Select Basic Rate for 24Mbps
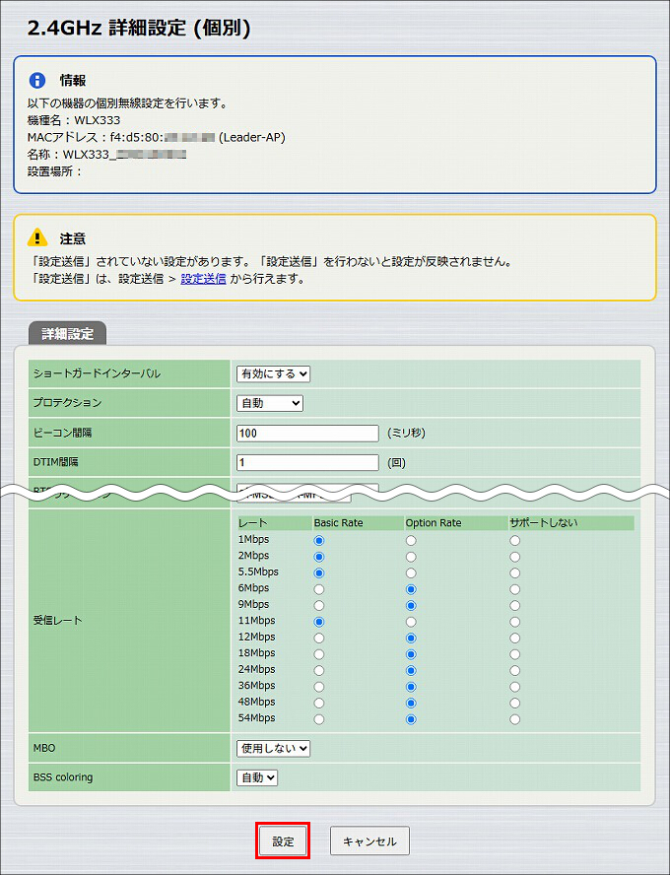 tap(319, 670)
